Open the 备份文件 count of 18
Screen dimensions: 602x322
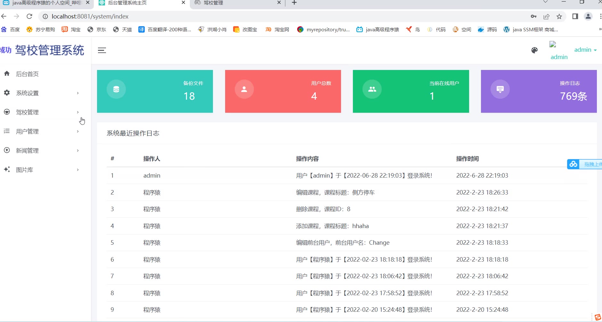(x=189, y=96)
